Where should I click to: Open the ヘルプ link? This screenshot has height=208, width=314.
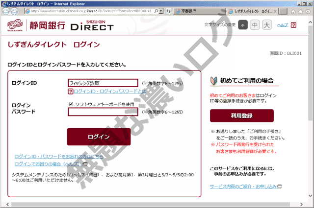click(x=283, y=25)
